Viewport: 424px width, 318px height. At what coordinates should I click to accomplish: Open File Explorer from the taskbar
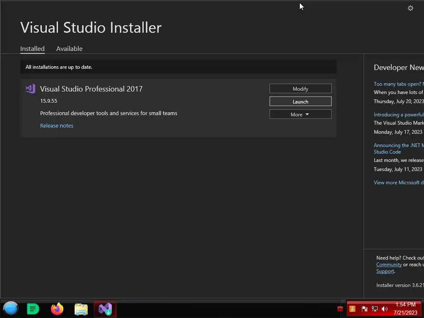pos(81,309)
